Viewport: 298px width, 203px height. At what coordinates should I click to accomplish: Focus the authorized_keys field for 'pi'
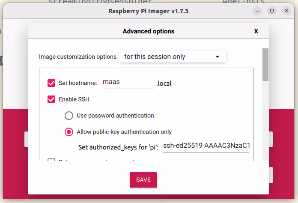206,146
